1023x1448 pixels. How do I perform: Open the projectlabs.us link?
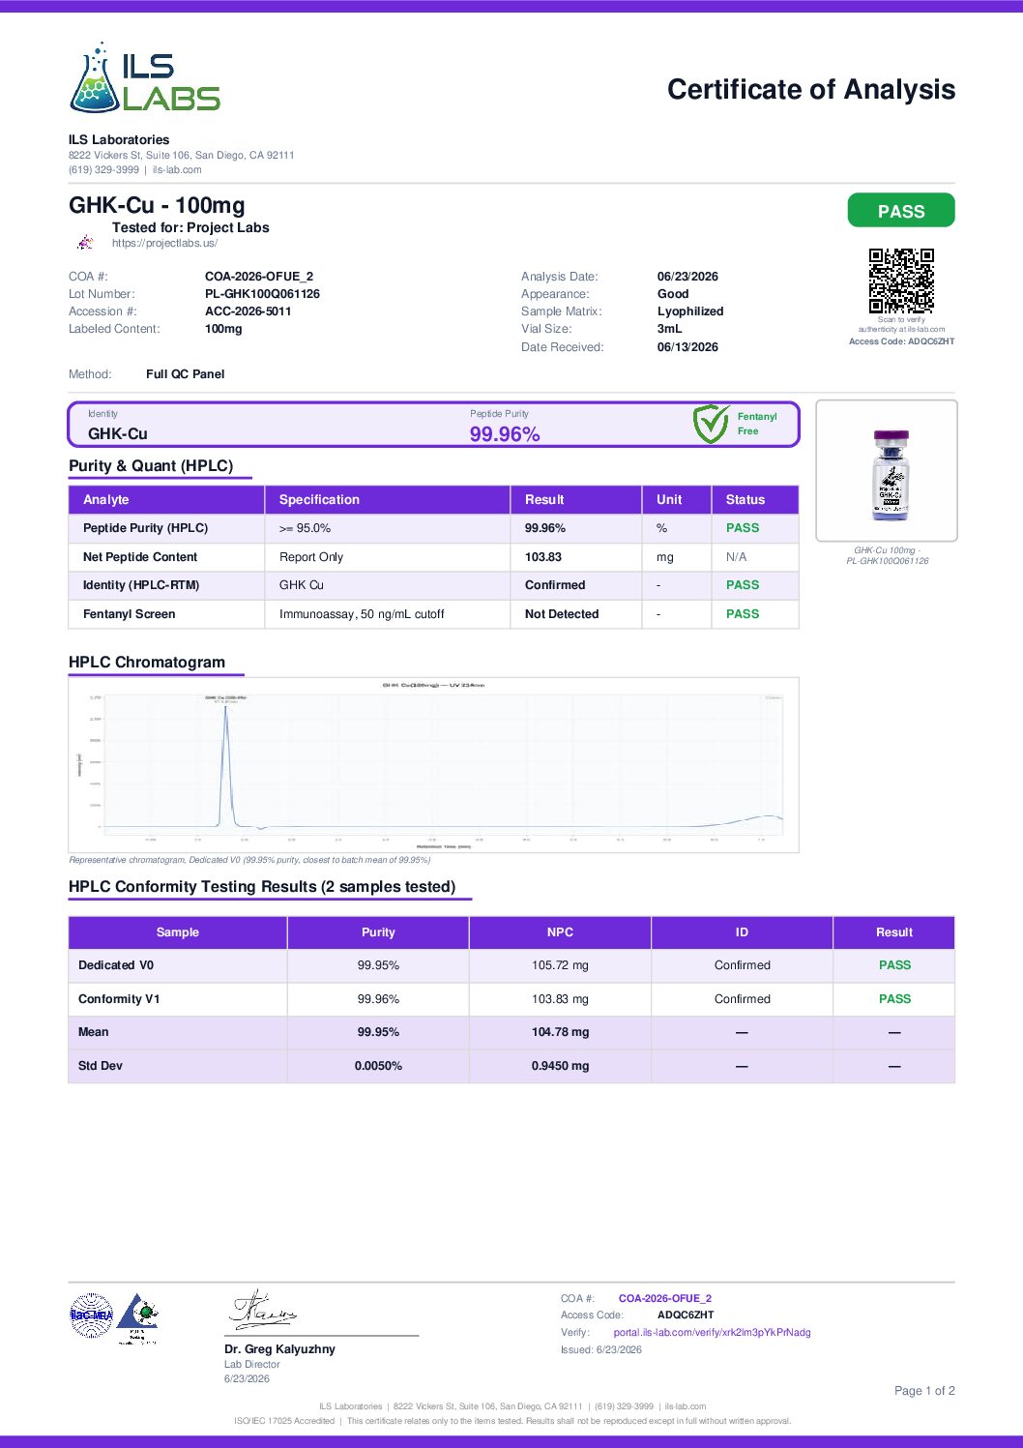tap(164, 243)
